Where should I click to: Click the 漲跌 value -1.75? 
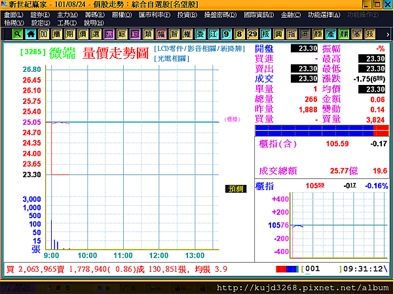[x=369, y=79]
